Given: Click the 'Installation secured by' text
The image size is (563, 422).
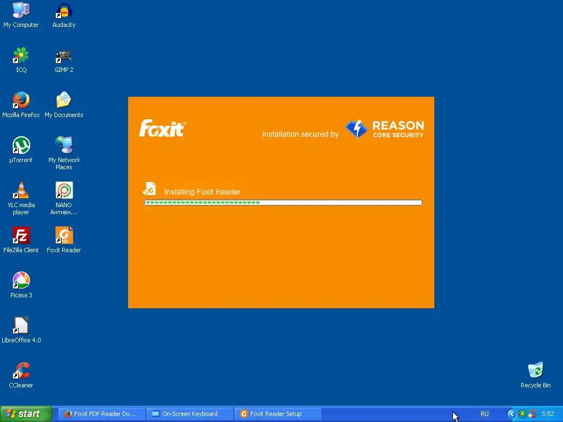Looking at the screenshot, I should (300, 134).
